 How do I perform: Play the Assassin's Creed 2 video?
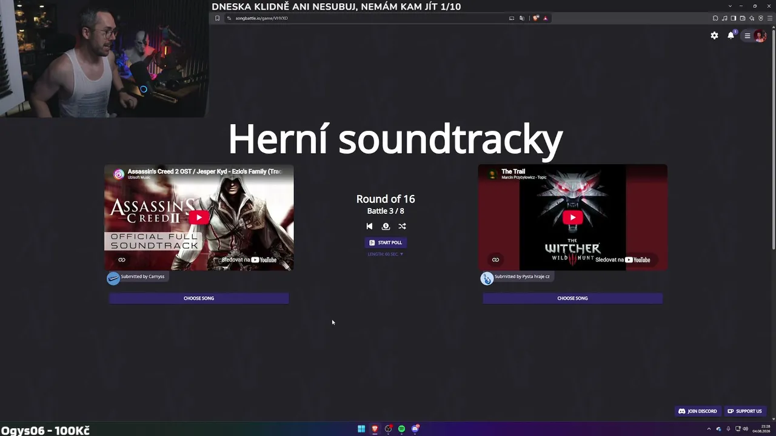coord(199,217)
